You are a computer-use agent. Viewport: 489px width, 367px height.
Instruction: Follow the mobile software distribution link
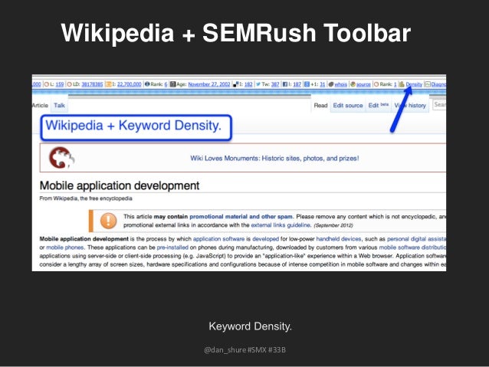click(412, 247)
